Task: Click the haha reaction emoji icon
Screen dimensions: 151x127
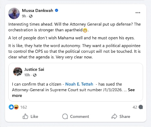Action: coord(16,107)
